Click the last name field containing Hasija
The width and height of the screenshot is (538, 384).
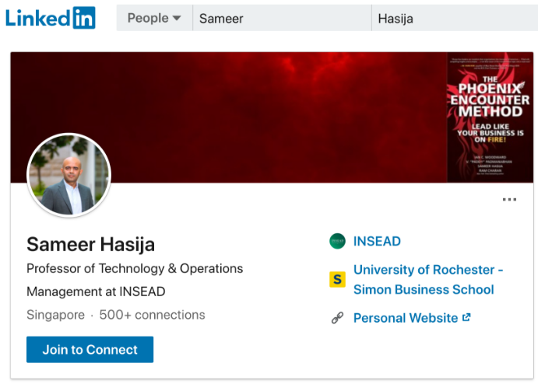click(453, 18)
